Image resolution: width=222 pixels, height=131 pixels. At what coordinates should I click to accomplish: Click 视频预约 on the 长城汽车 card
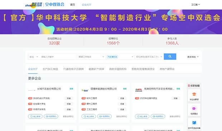click(x=51, y=116)
